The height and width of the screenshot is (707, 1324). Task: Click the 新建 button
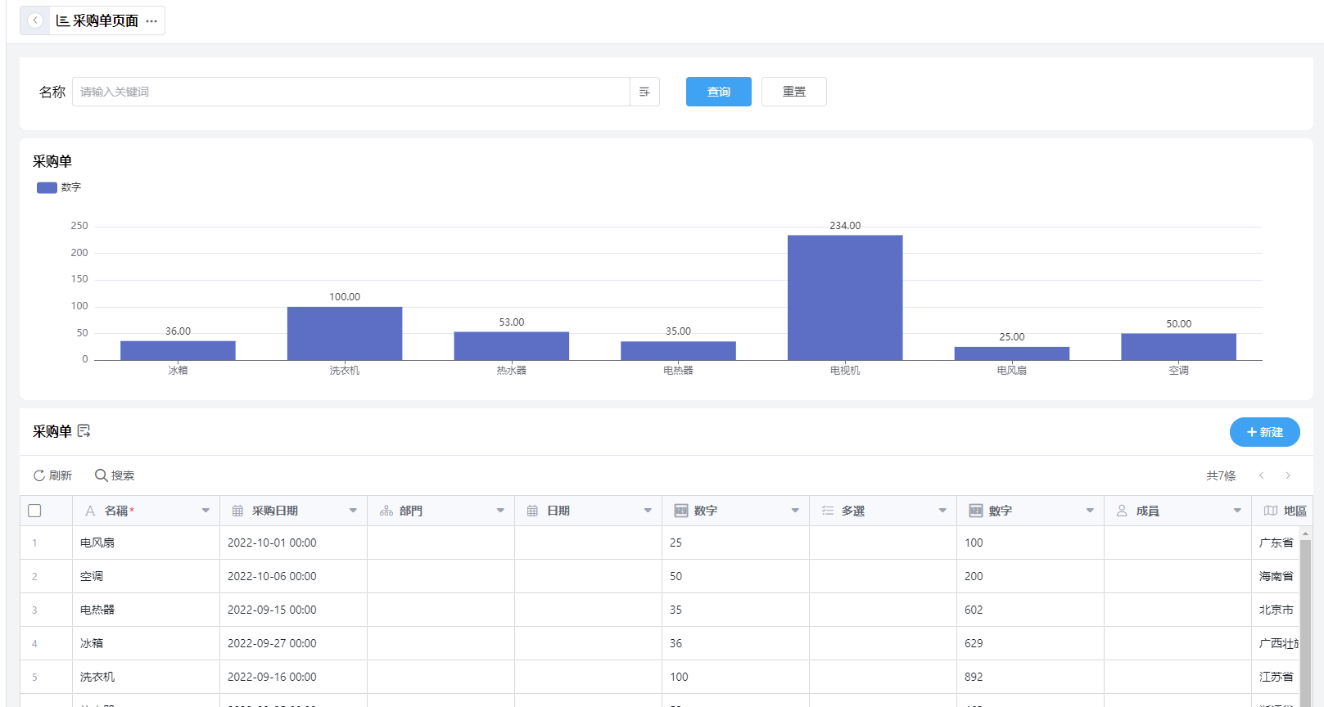tap(1264, 432)
